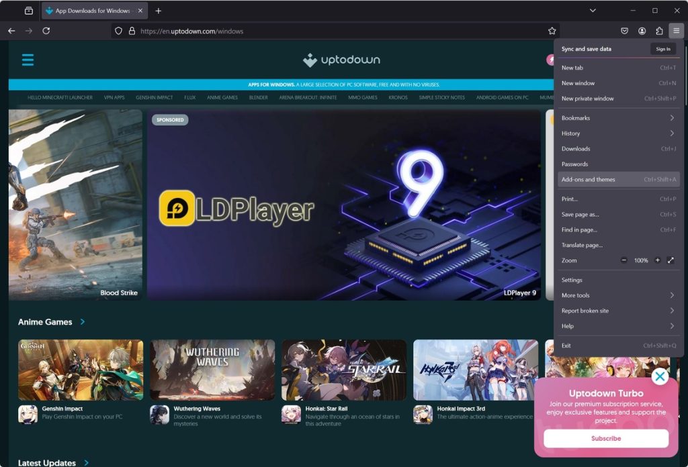Select New window menu item
The width and height of the screenshot is (688, 467).
click(x=618, y=83)
